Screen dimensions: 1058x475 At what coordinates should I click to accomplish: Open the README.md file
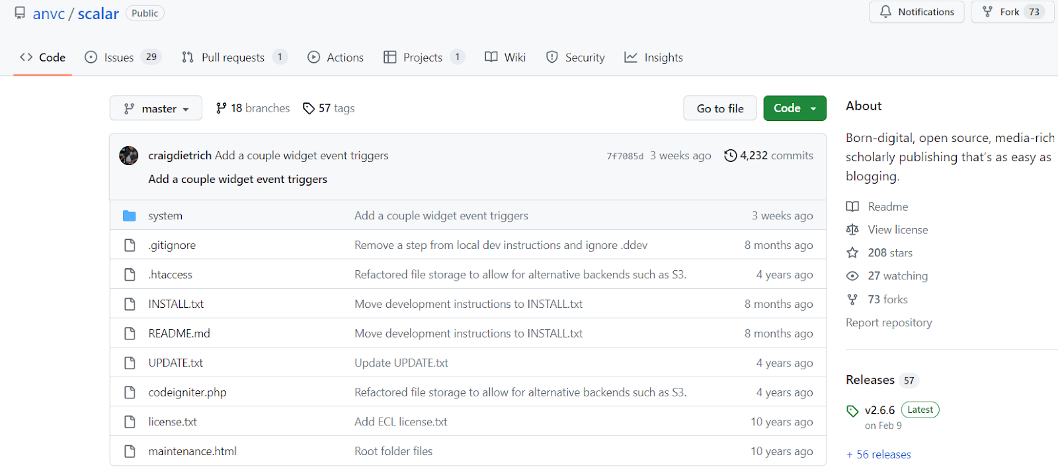click(x=179, y=334)
